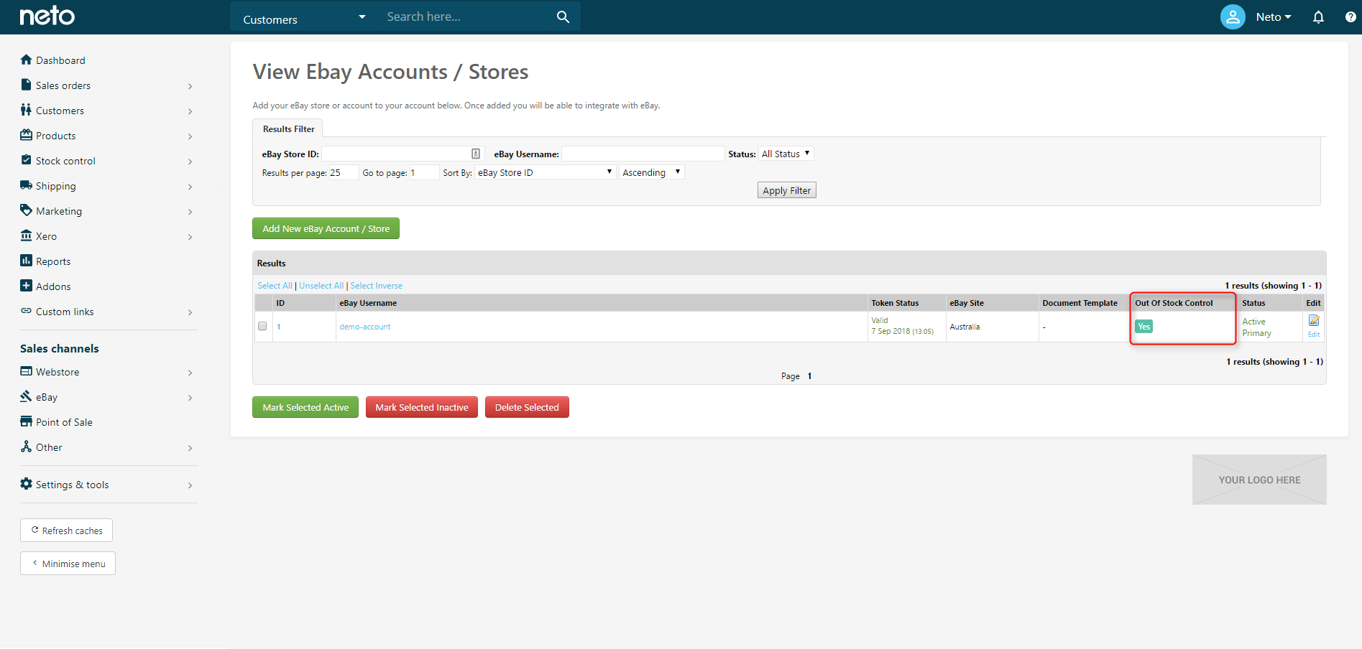Expand the Webstore menu chevron
The image size is (1362, 649).
[x=190, y=373]
